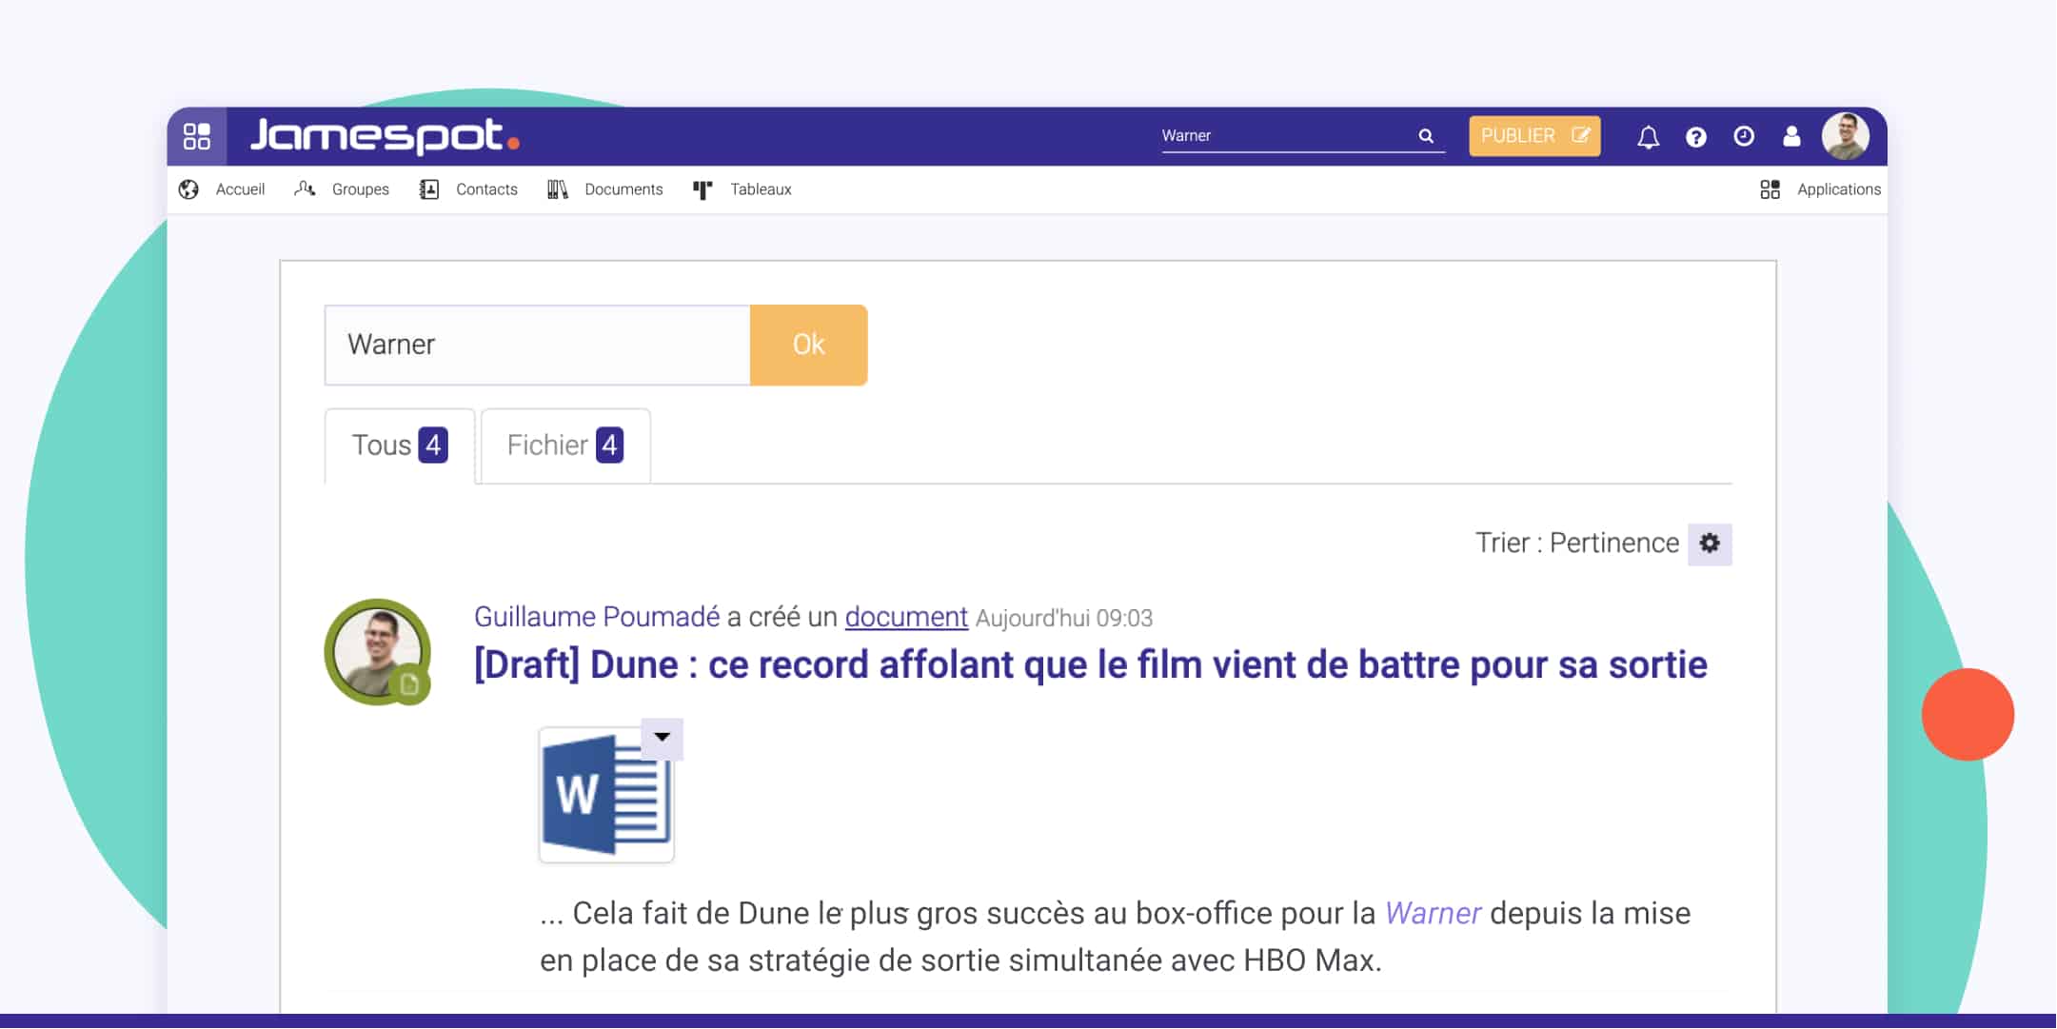Click the PUBLIER button
The image size is (2057, 1029).
click(x=1534, y=136)
